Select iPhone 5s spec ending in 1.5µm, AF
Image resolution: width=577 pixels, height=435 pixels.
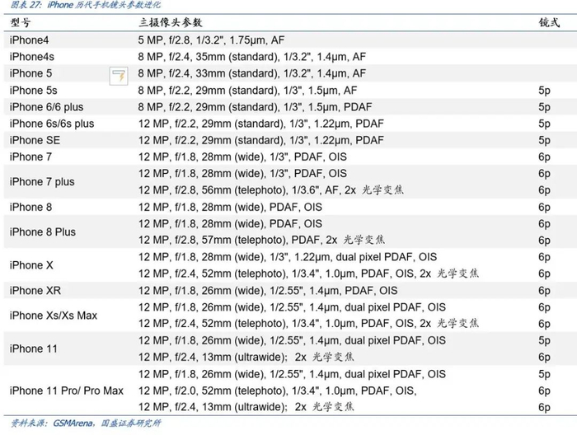pos(247,91)
